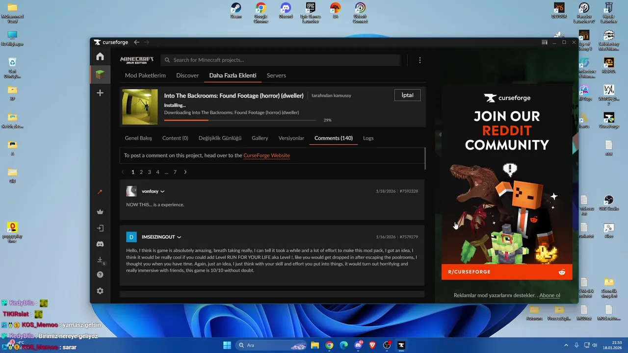Switch to Discover tab
This screenshot has height=353, width=628.
click(x=187, y=76)
